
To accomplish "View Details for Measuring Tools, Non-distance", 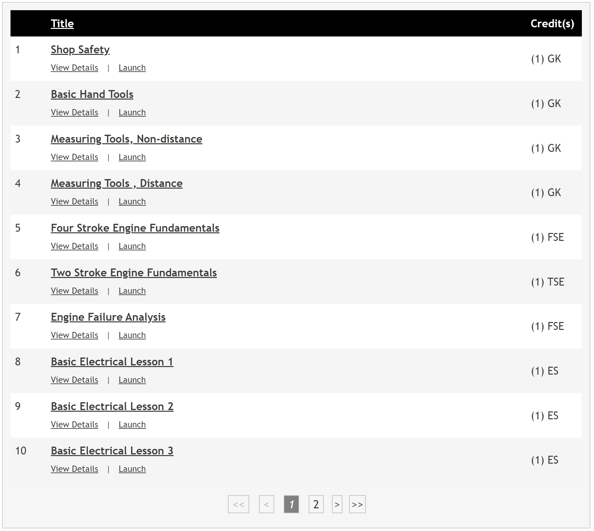I will click(75, 157).
